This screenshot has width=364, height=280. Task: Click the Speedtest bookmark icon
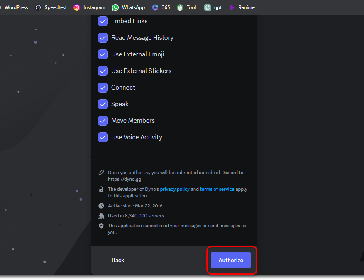click(39, 7)
